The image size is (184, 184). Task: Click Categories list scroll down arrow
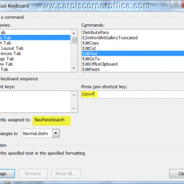click(74, 68)
